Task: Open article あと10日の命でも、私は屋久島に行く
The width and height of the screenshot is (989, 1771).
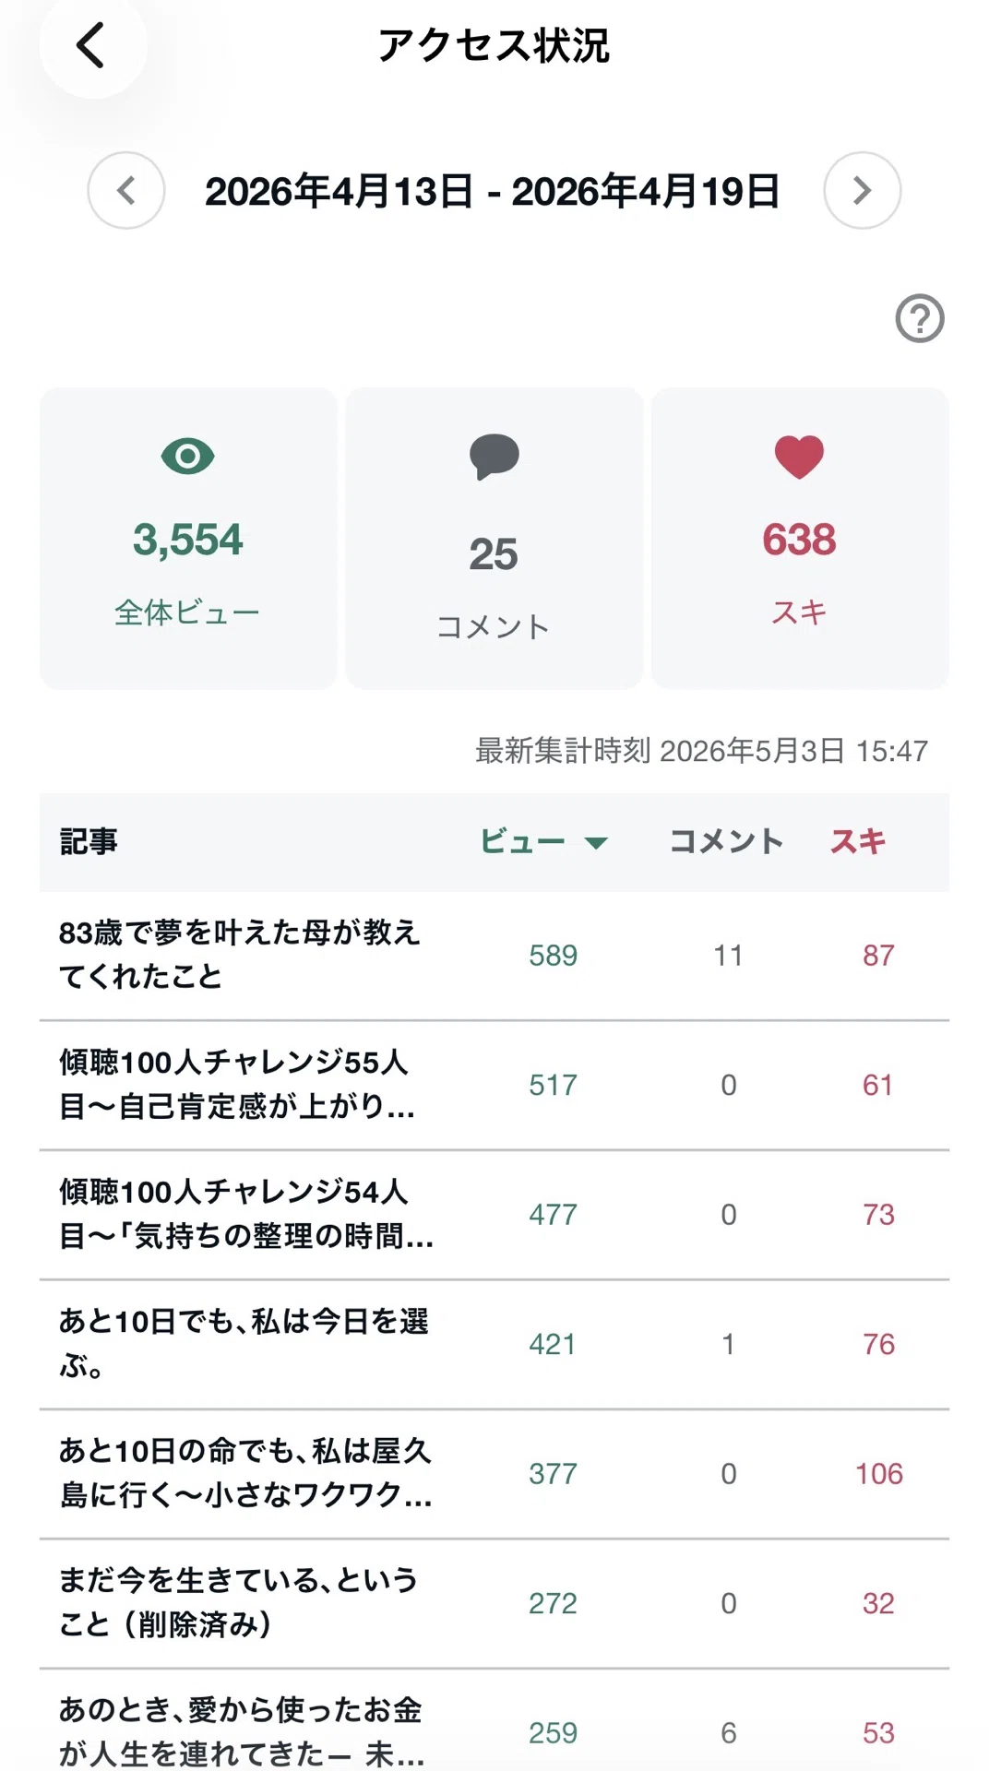Action: [494, 1474]
